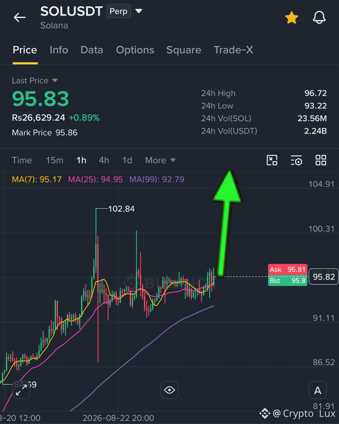Open the chart drawing tools icon

point(272,160)
